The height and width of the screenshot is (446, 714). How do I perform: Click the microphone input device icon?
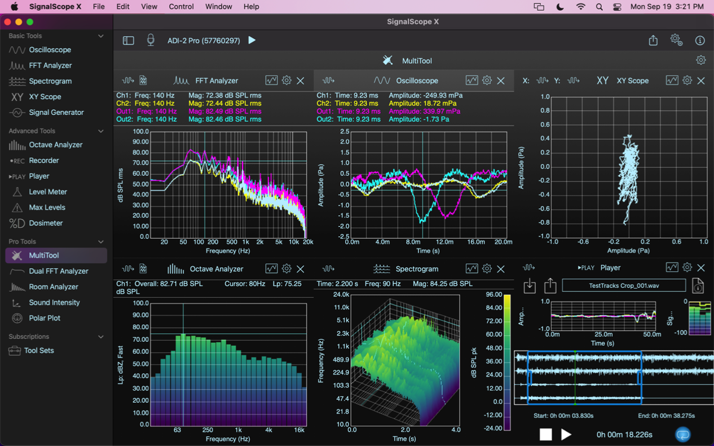[x=151, y=40]
